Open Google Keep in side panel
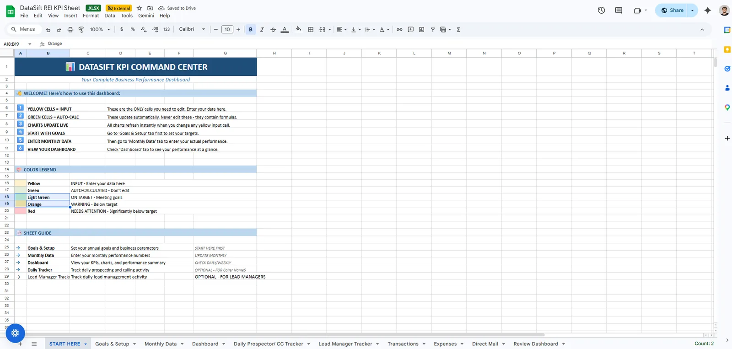Viewport: 732px width, 349px height. [727, 49]
